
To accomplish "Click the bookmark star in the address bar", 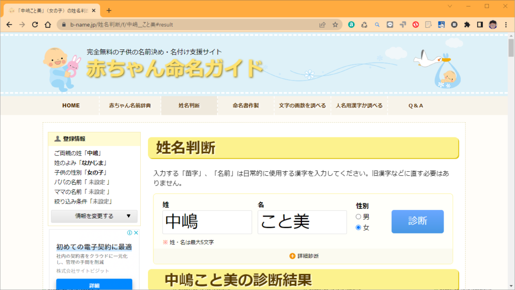I will [x=334, y=24].
